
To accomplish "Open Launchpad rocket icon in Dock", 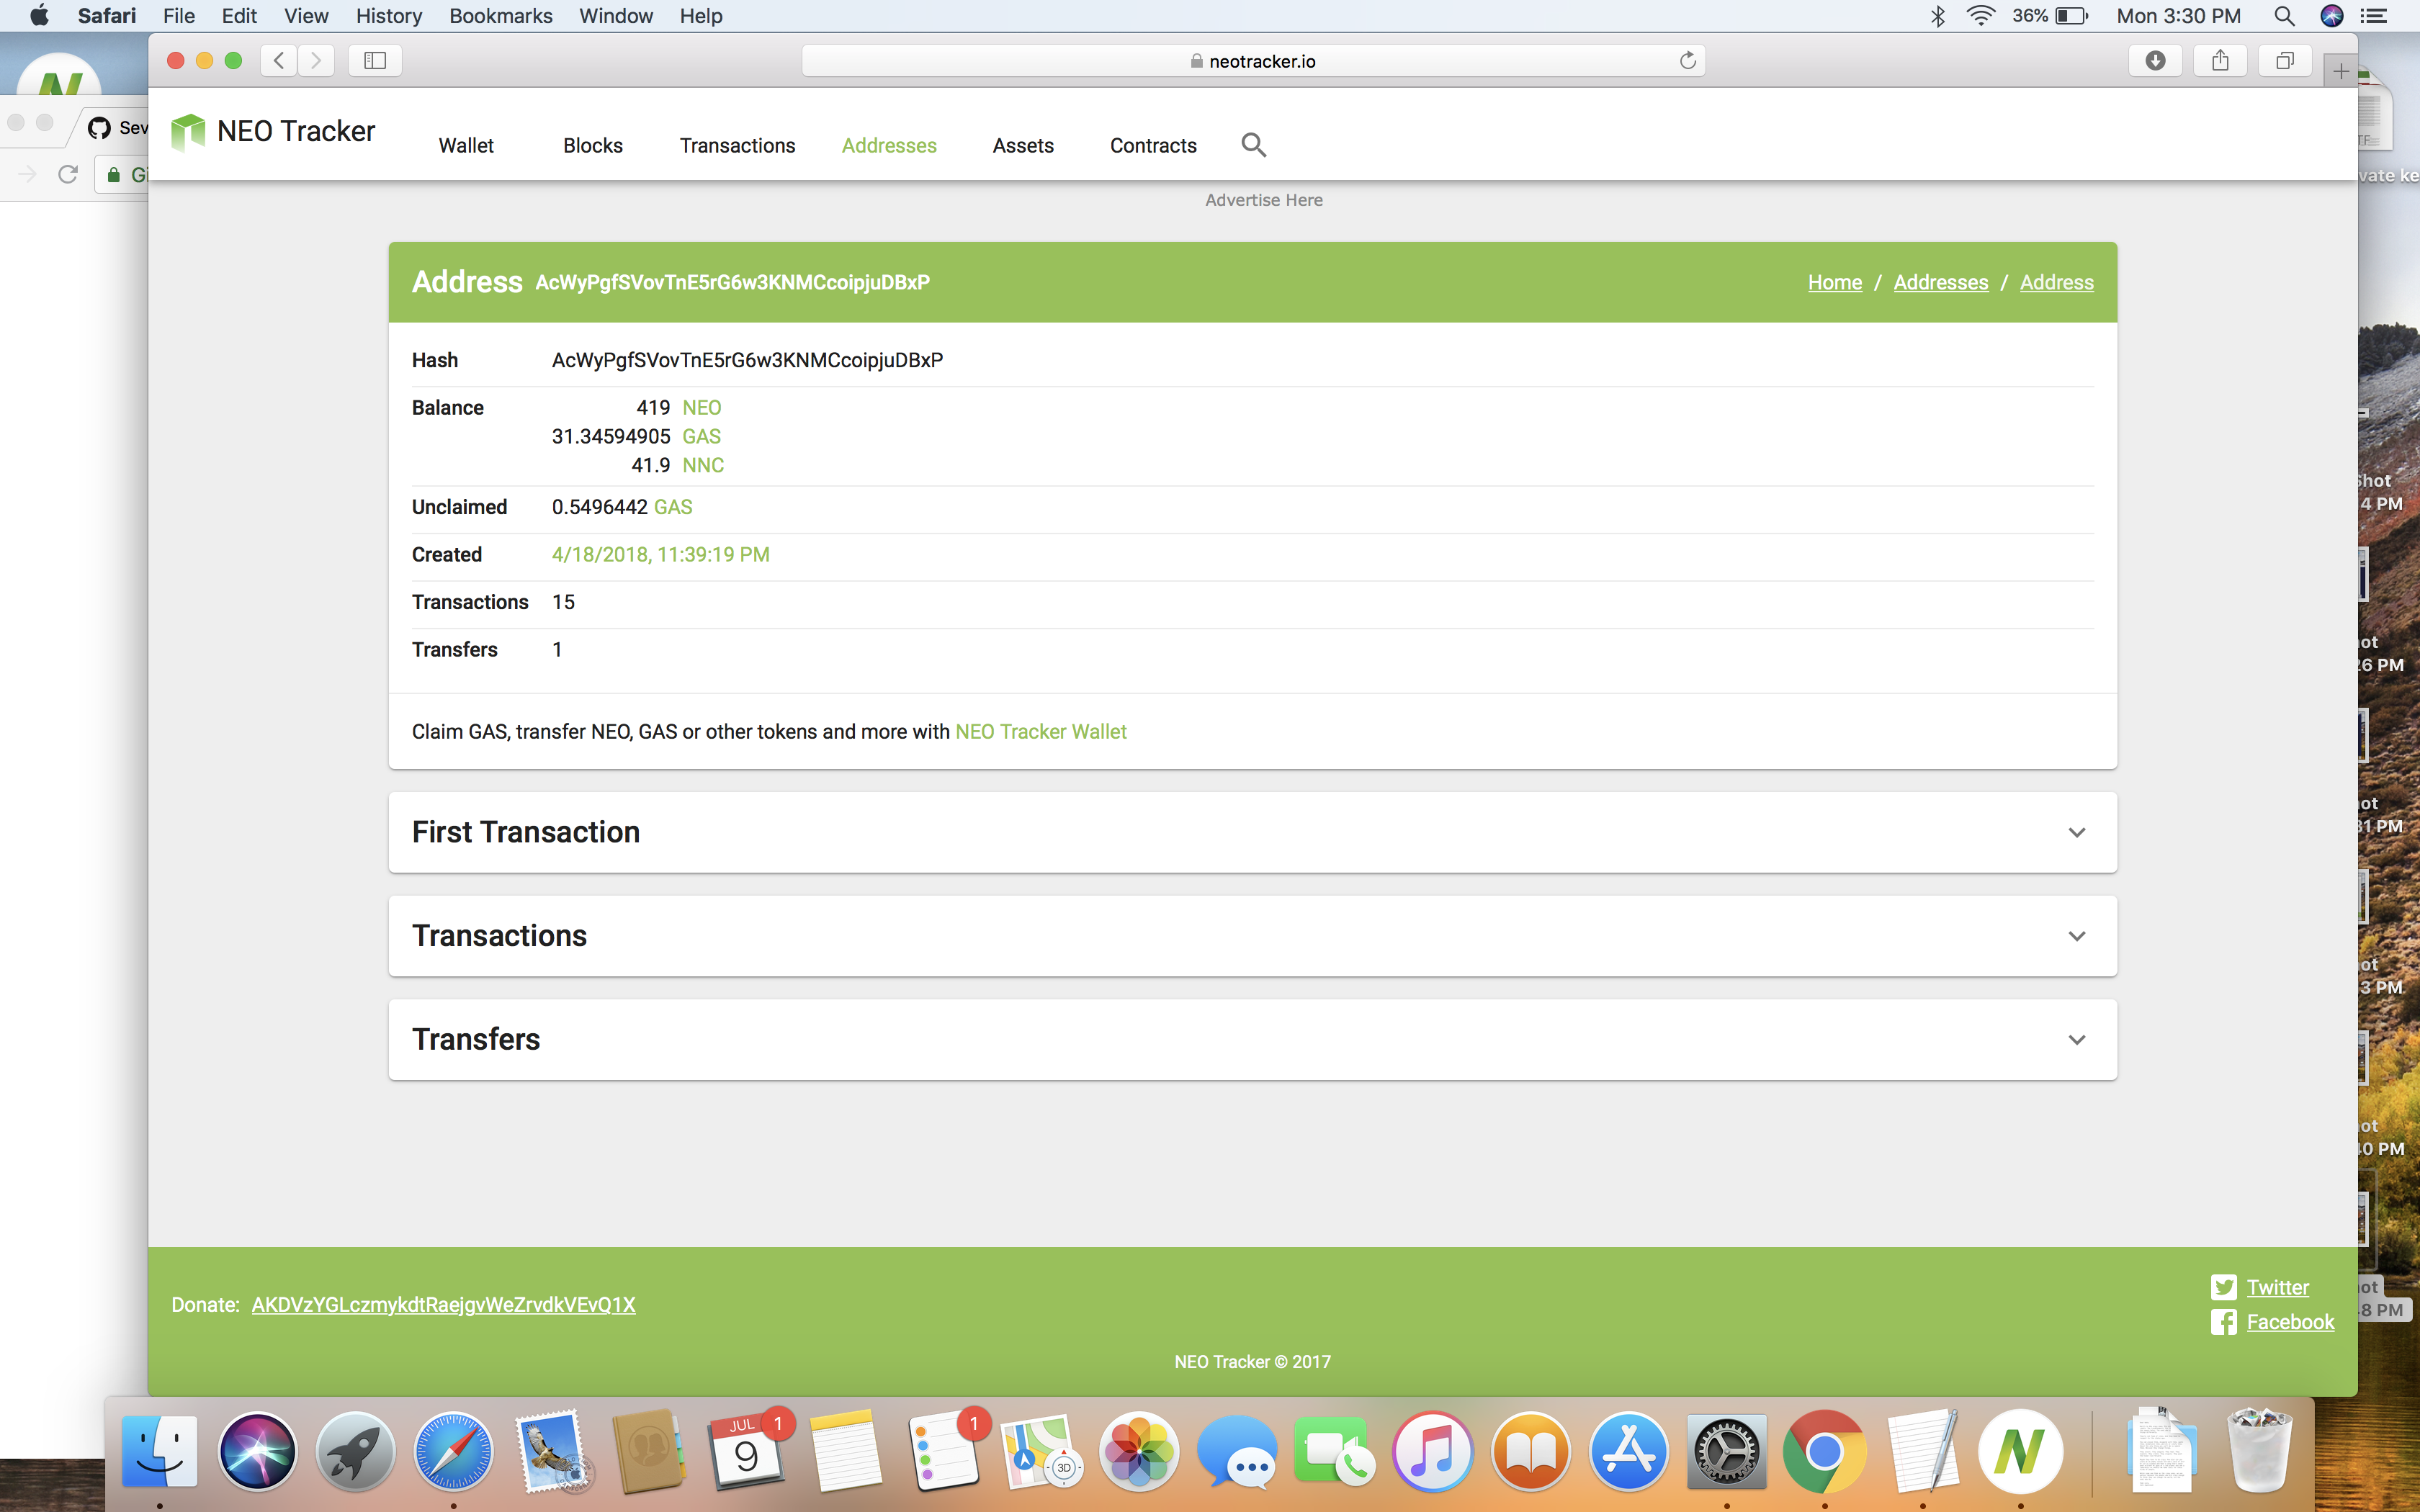I will pyautogui.click(x=355, y=1450).
